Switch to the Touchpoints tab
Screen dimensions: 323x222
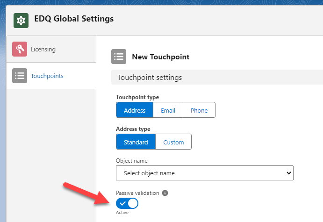click(x=47, y=76)
